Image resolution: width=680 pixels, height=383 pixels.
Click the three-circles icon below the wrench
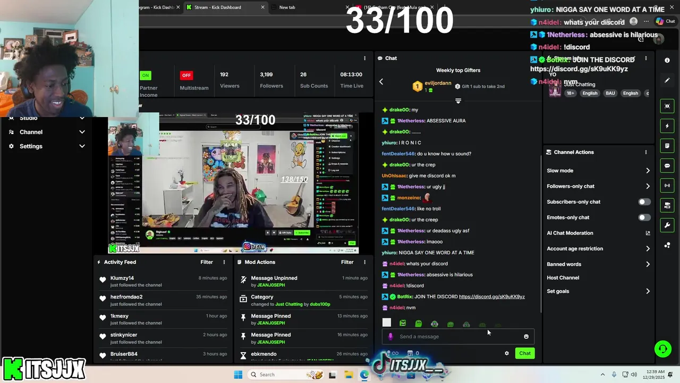click(x=667, y=245)
